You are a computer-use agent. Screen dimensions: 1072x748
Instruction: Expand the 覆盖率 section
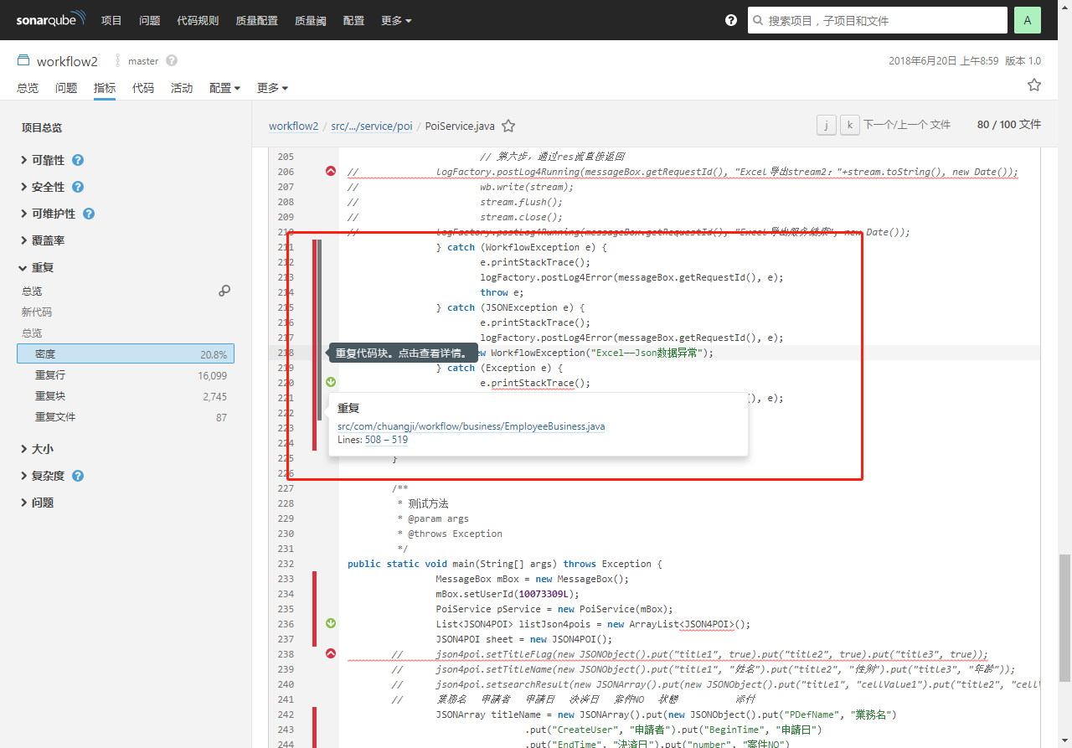[43, 240]
